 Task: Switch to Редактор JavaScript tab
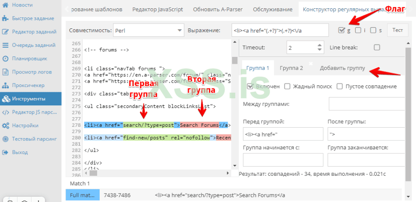[158, 10]
